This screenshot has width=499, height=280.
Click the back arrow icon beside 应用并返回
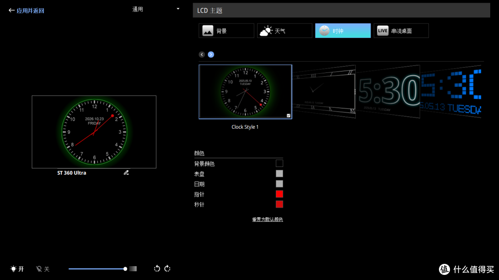point(12,11)
